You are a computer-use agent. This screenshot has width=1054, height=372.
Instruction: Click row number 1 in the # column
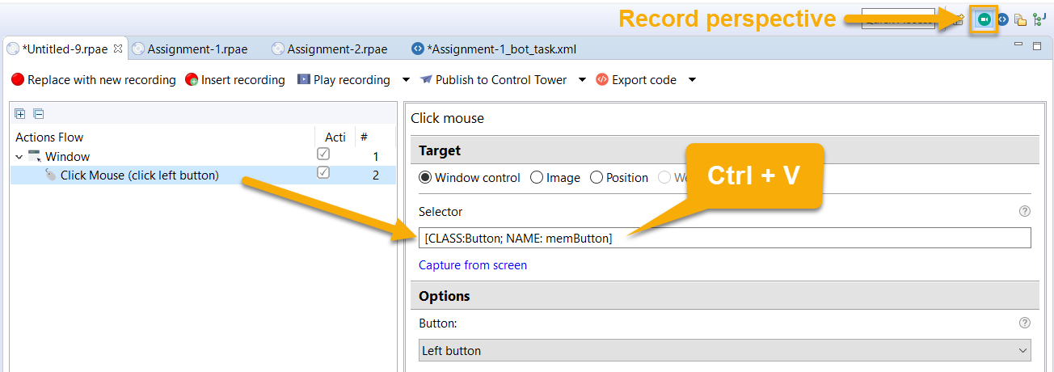[375, 156]
